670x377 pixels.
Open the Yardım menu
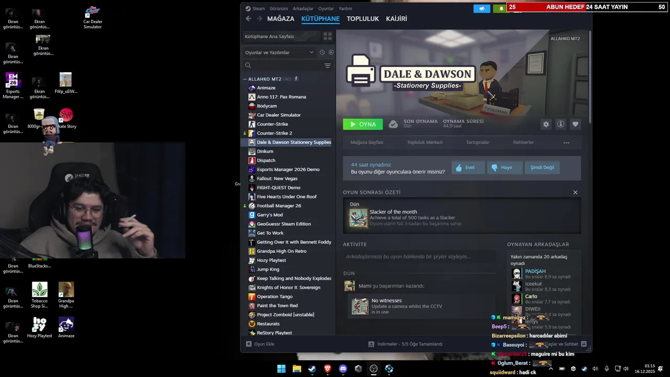point(345,8)
